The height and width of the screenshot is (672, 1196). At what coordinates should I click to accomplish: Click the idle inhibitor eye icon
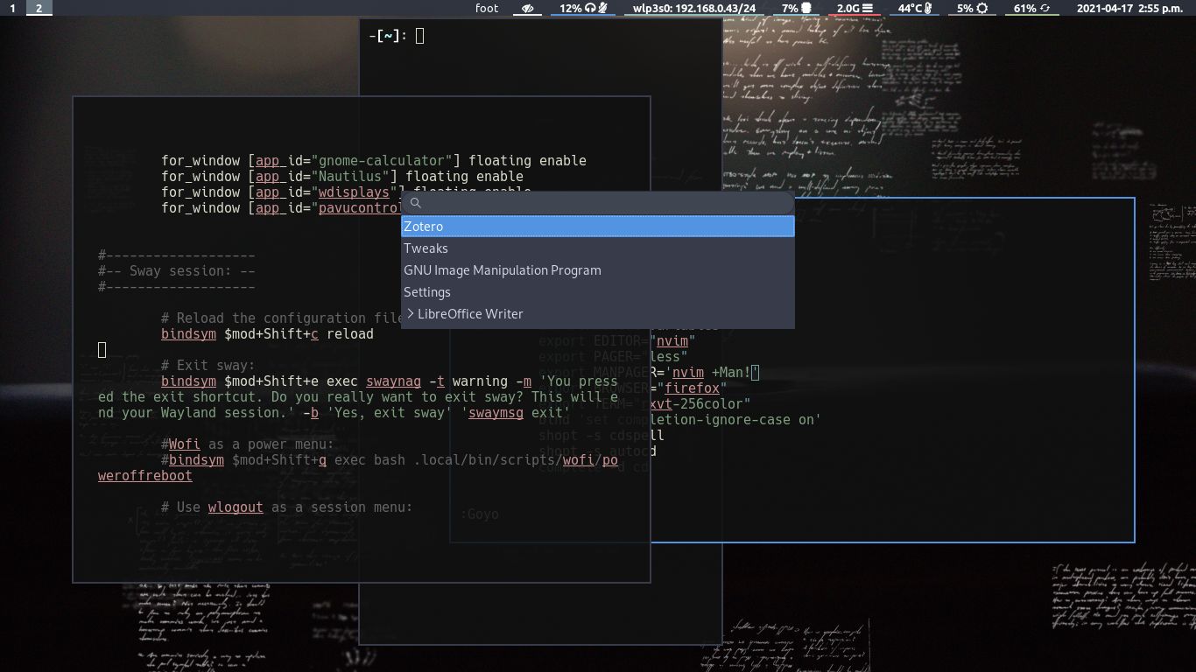pyautogui.click(x=529, y=8)
